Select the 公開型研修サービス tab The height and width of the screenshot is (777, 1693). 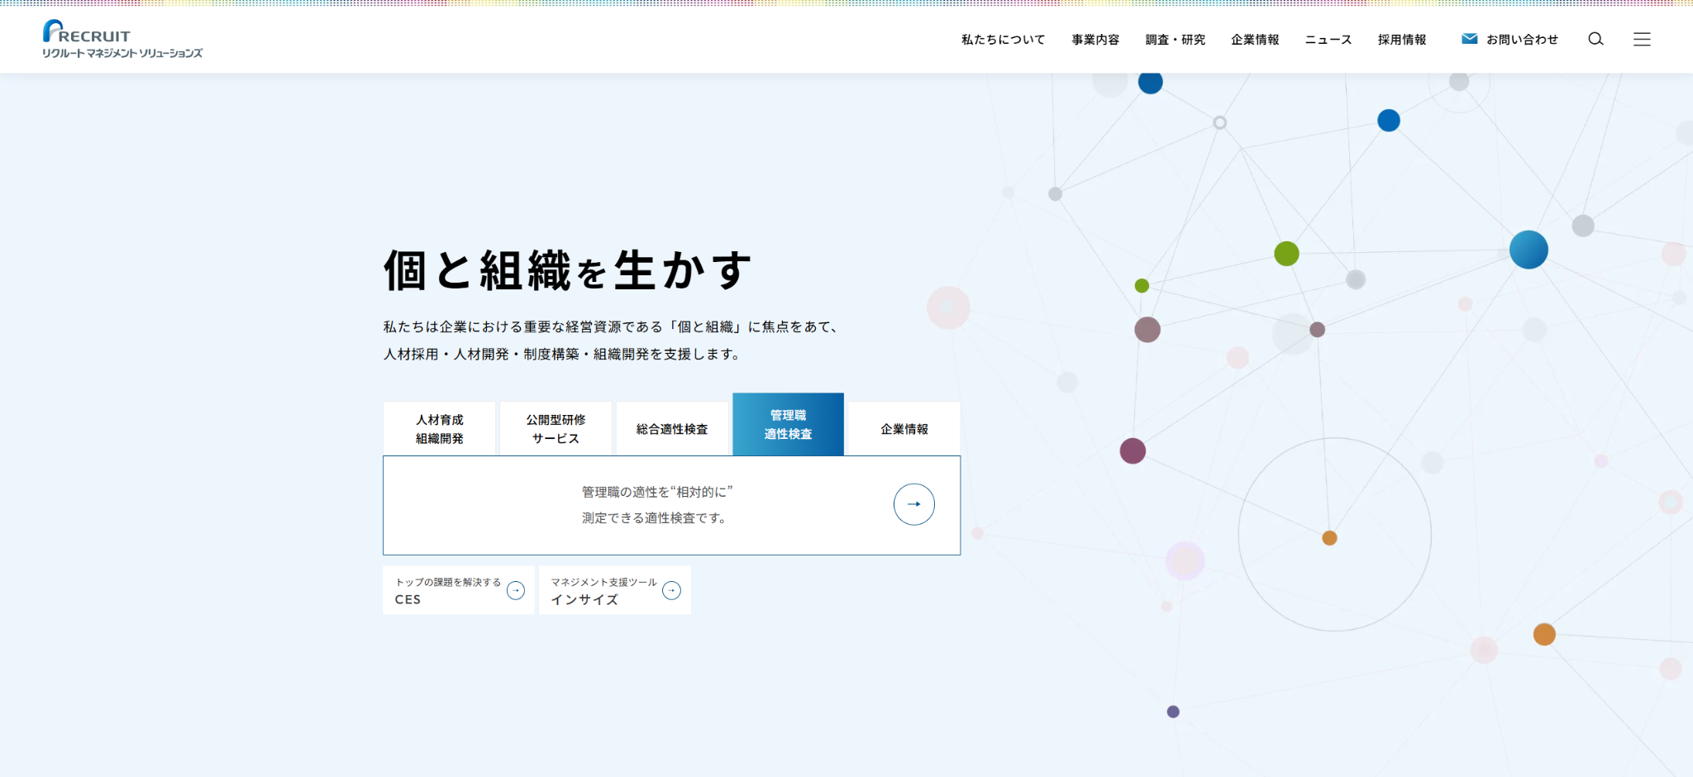(x=556, y=428)
